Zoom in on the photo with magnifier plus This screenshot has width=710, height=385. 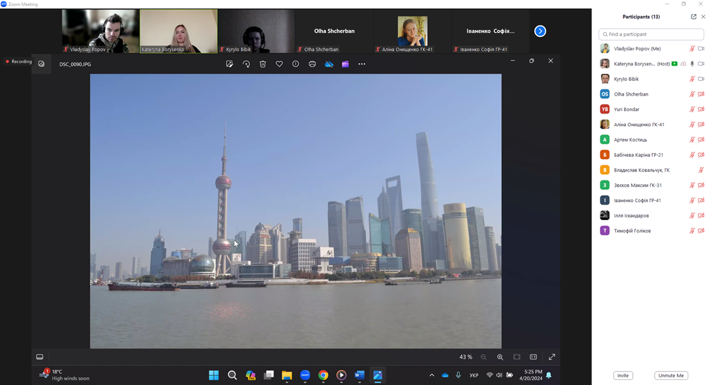point(500,357)
